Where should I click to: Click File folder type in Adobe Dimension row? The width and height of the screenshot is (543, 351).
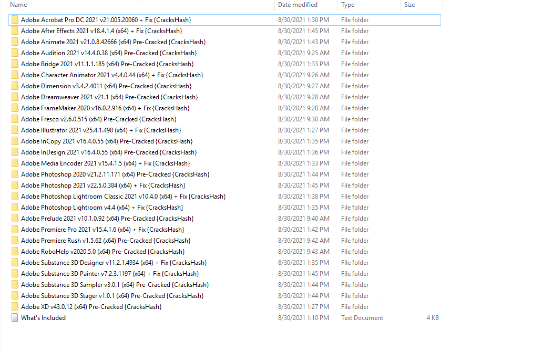(x=355, y=86)
